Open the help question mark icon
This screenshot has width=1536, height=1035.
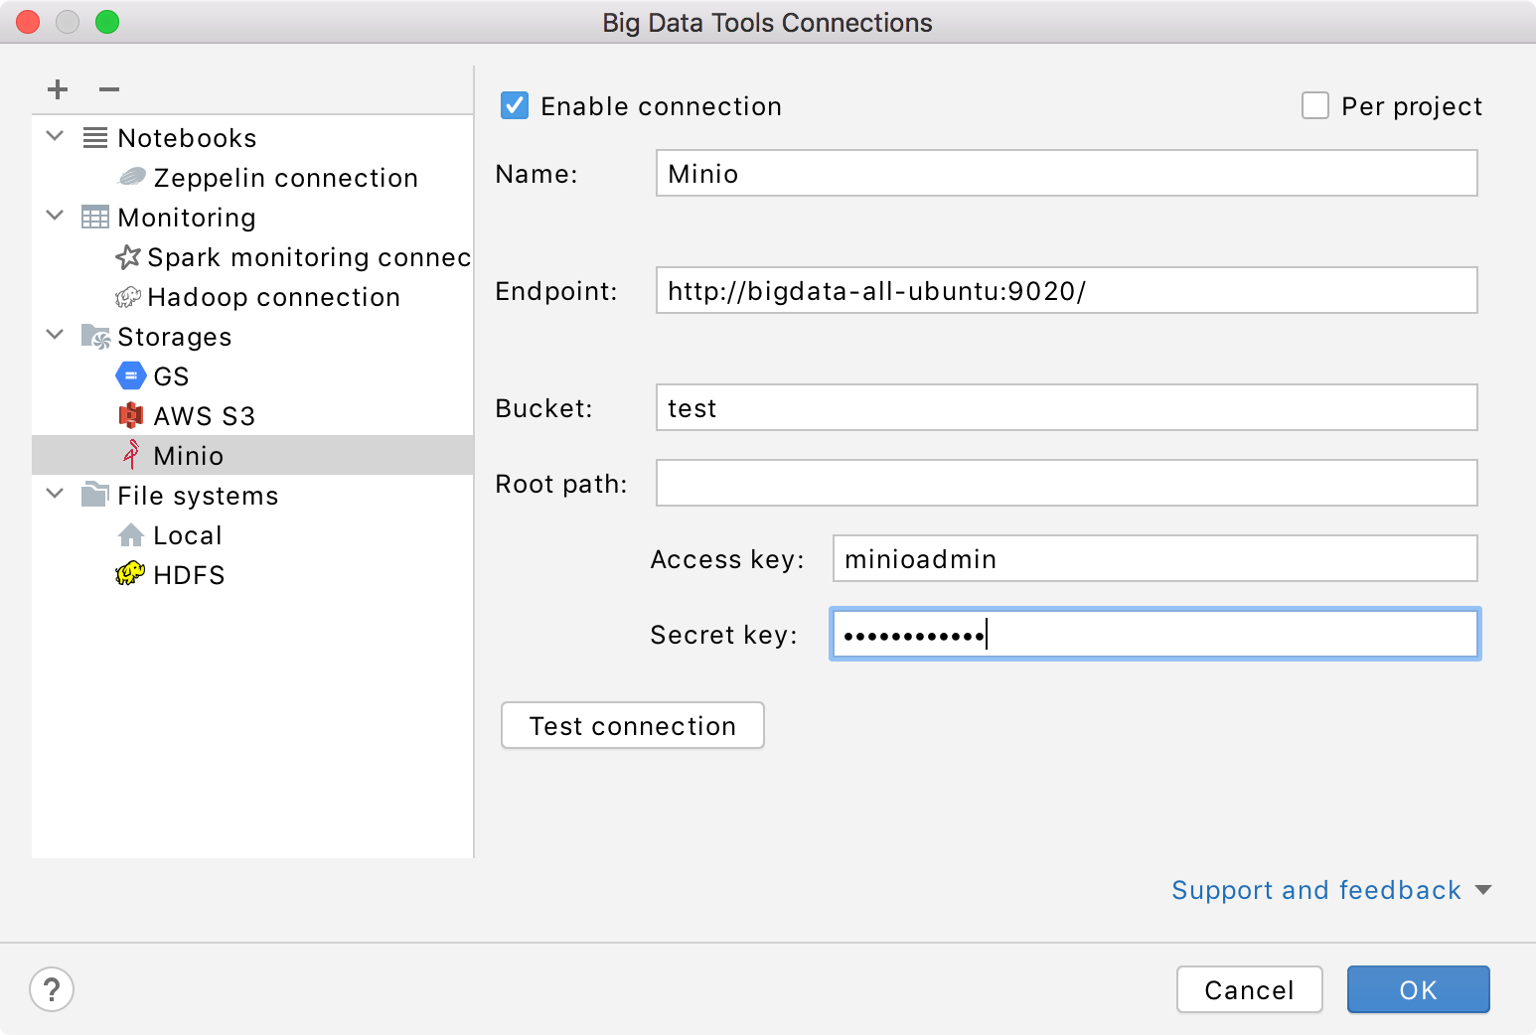52,989
